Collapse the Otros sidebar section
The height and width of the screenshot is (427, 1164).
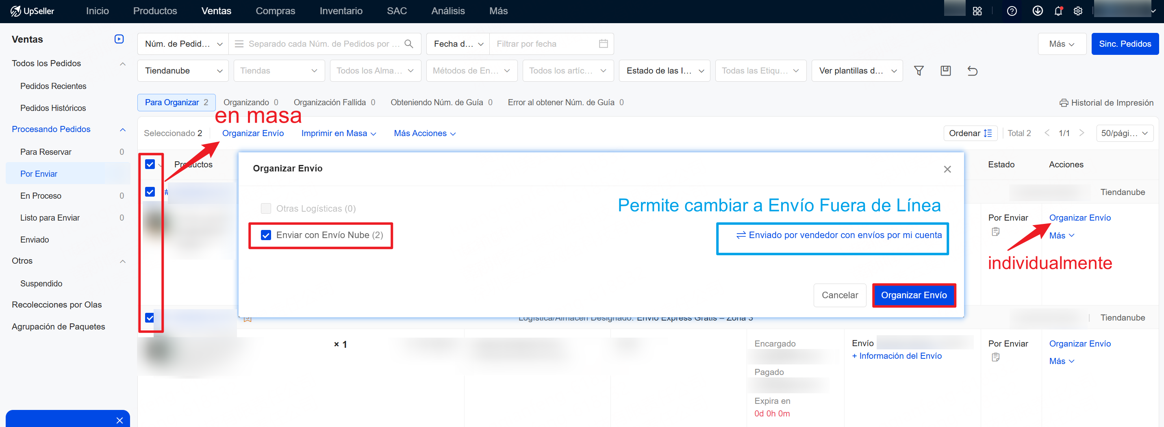(122, 261)
